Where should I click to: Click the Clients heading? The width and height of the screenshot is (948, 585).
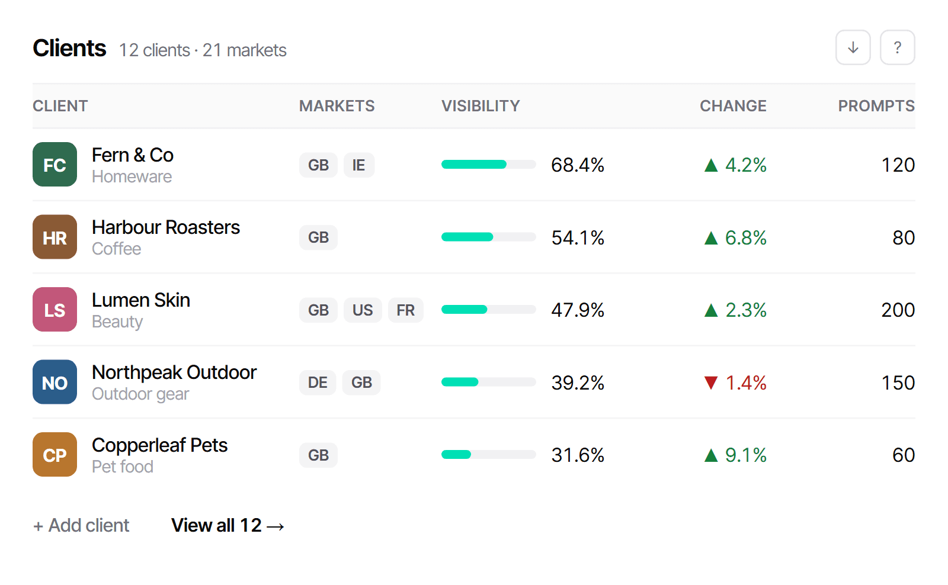click(69, 48)
